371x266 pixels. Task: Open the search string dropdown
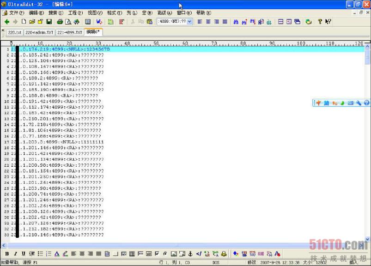pos(189,21)
